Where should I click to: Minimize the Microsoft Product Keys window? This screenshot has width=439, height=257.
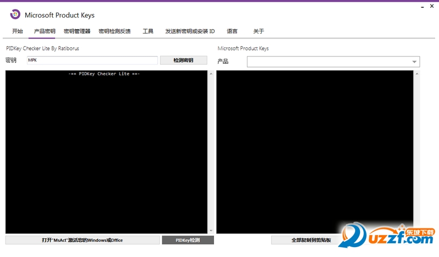(x=423, y=7)
